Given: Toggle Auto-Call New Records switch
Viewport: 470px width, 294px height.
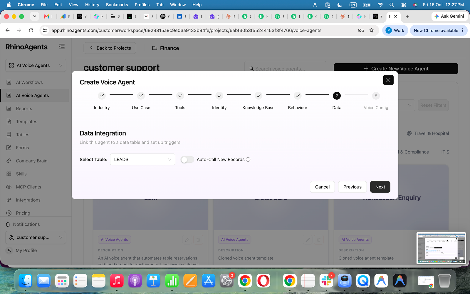Looking at the screenshot, I should coord(187,159).
